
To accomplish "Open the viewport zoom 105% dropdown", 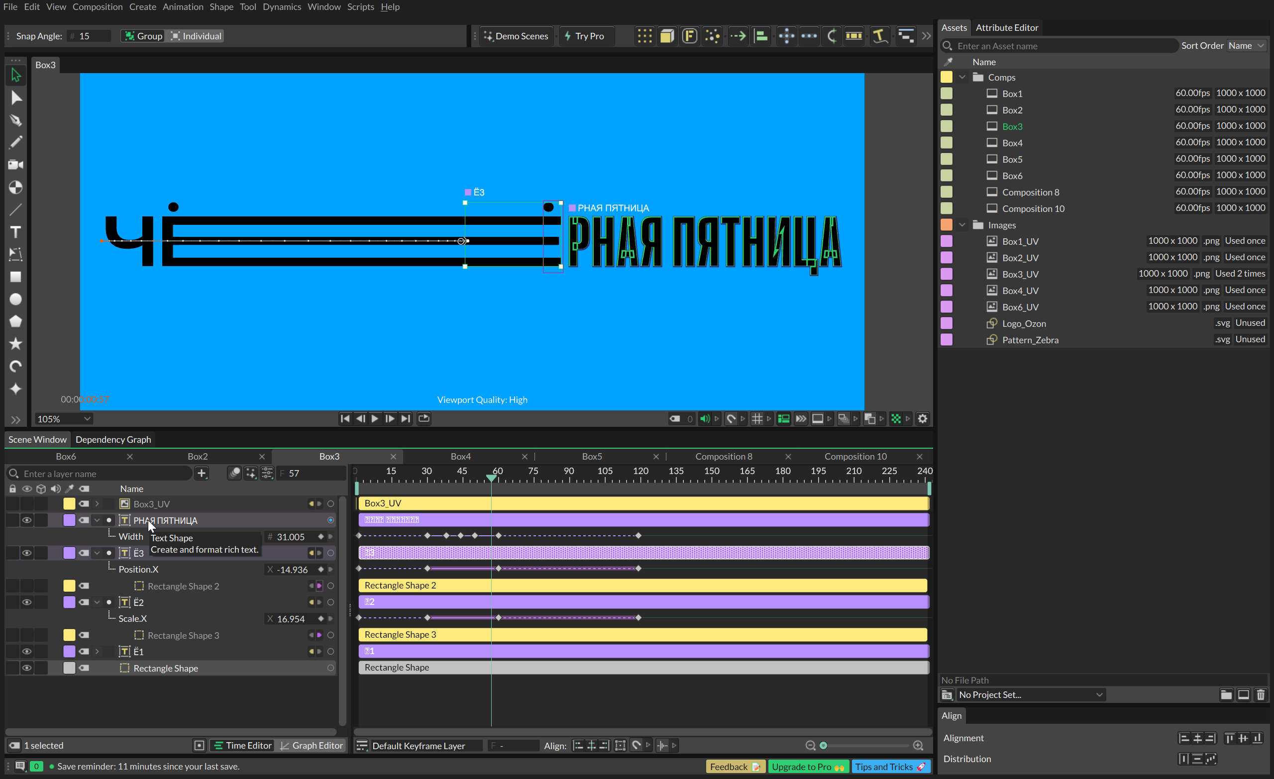I will 63,419.
